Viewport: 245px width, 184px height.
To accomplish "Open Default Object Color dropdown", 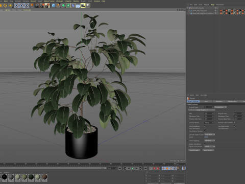I will coord(209,134).
